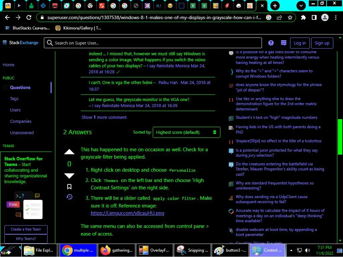Screen dimensions: 343x257
Task: Go forward in browser history
Action: (x=18, y=17)
